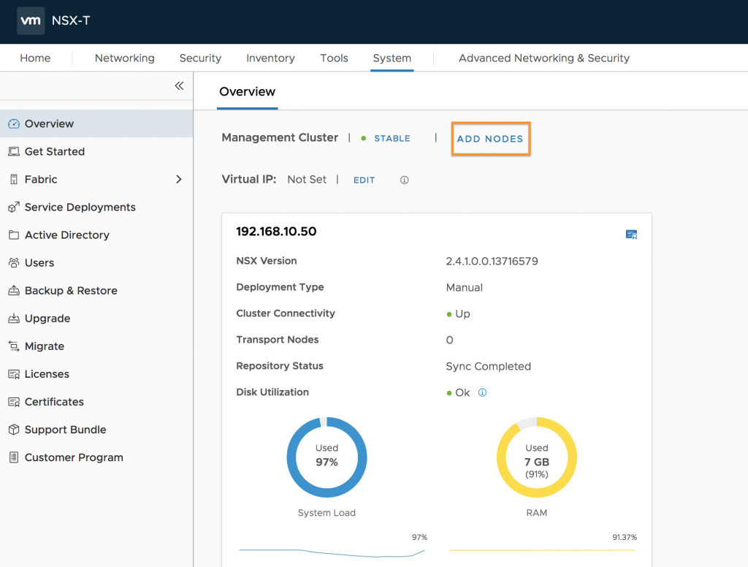Click the Disk Utilization info icon
Image resolution: width=748 pixels, height=567 pixels.
482,392
